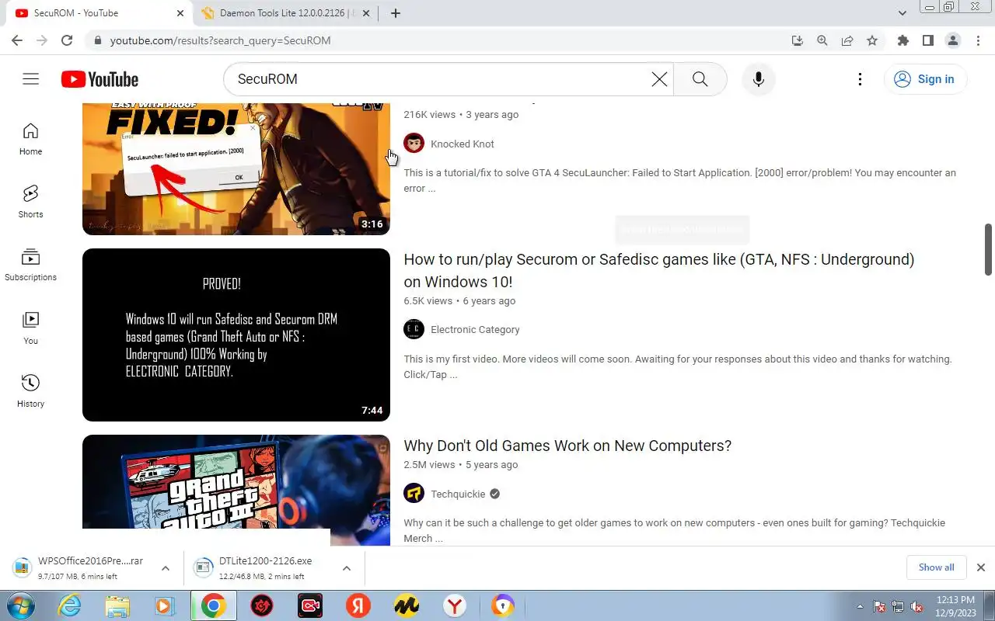Go back with browser back arrow
The width and height of the screenshot is (995, 621).
point(17,40)
